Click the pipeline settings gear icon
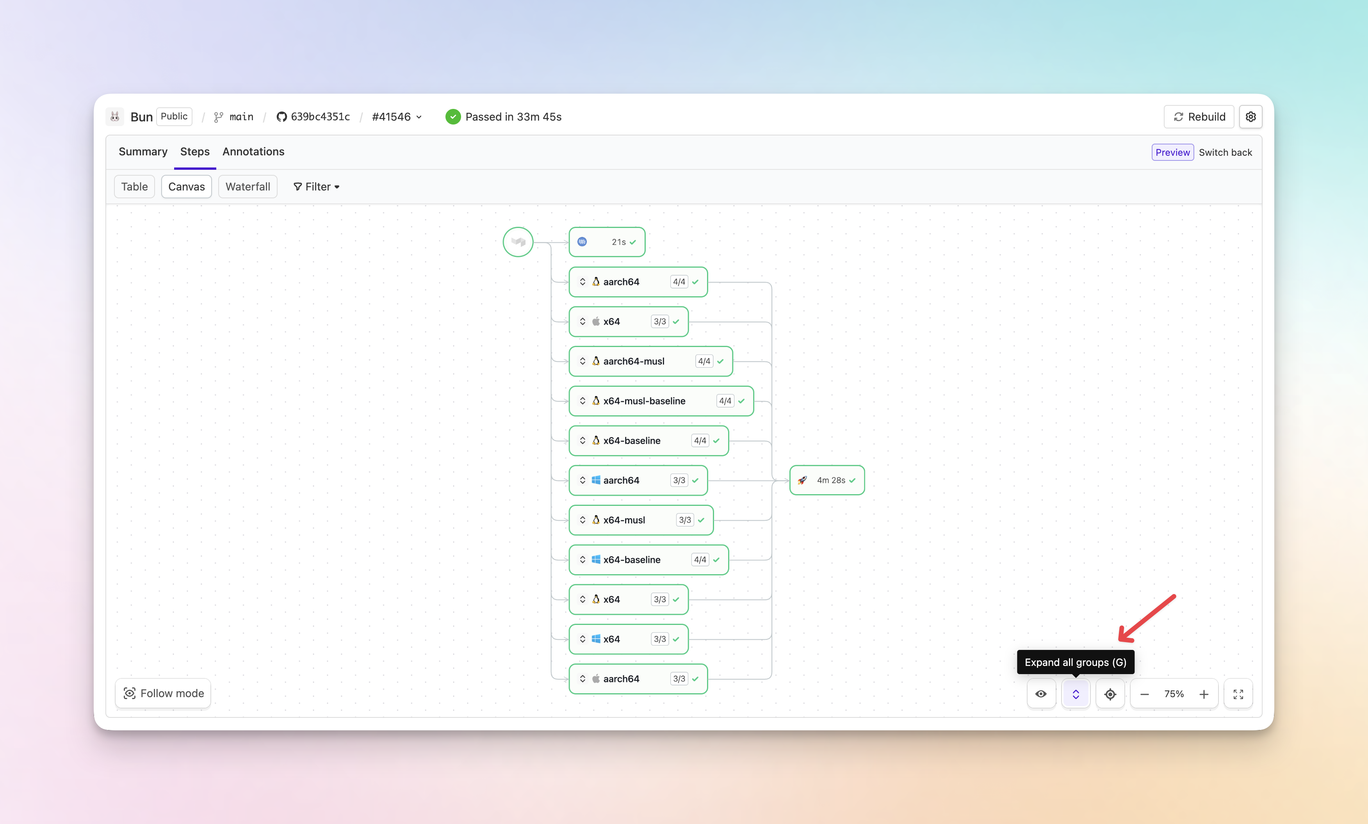Image resolution: width=1368 pixels, height=824 pixels. (x=1250, y=117)
